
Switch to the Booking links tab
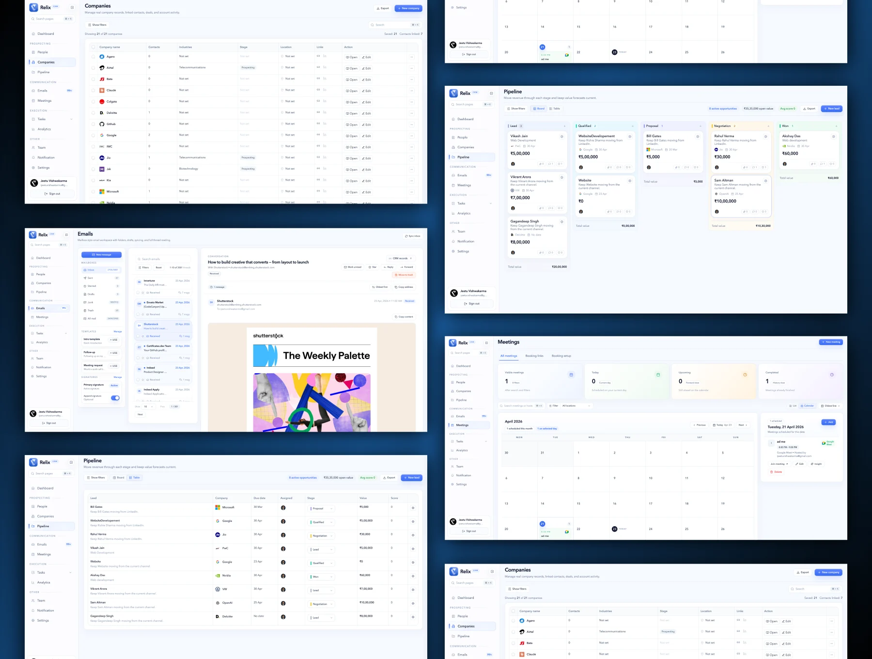(x=534, y=356)
